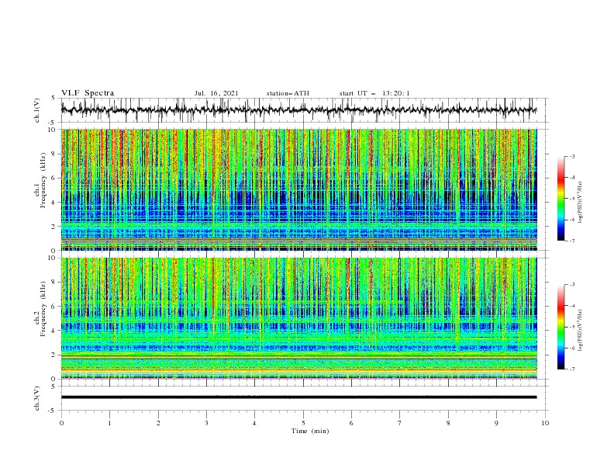Image resolution: width=614 pixels, height=475 pixels.
Task: Click the "9" tick on the time axis
Action: (x=496, y=423)
